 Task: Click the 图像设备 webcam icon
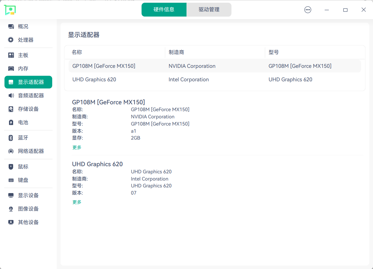tap(11, 209)
